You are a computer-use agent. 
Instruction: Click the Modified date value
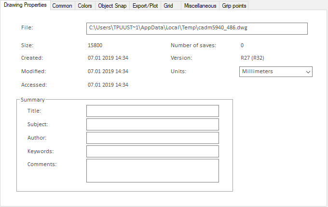108,72
